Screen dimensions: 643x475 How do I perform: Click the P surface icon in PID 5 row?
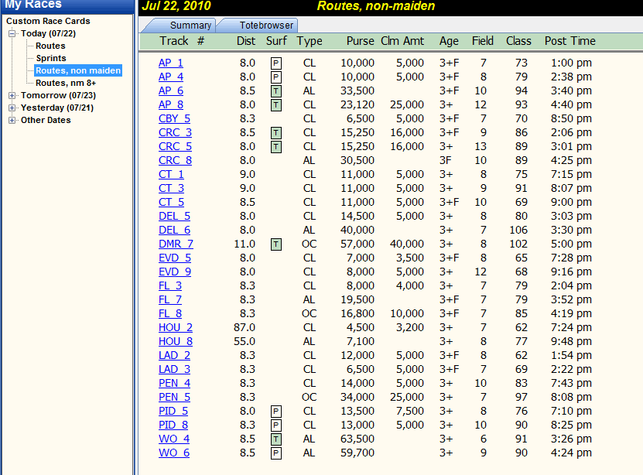pos(276,412)
